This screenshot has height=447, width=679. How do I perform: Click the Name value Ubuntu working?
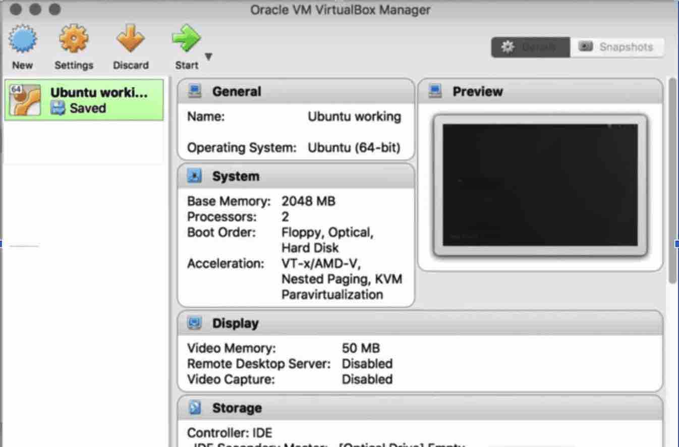pyautogui.click(x=354, y=117)
